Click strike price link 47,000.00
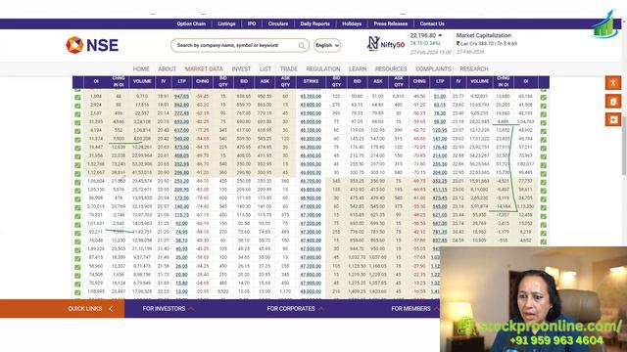This screenshot has height=352, width=627. point(311,207)
